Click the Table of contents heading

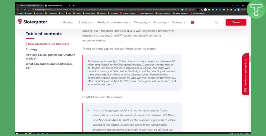(x=44, y=34)
